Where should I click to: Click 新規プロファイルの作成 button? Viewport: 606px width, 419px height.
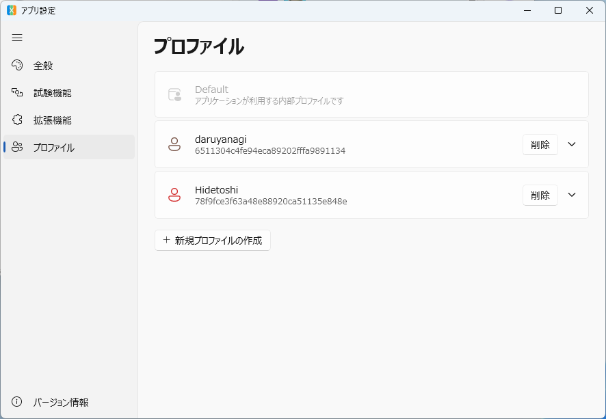(x=213, y=240)
